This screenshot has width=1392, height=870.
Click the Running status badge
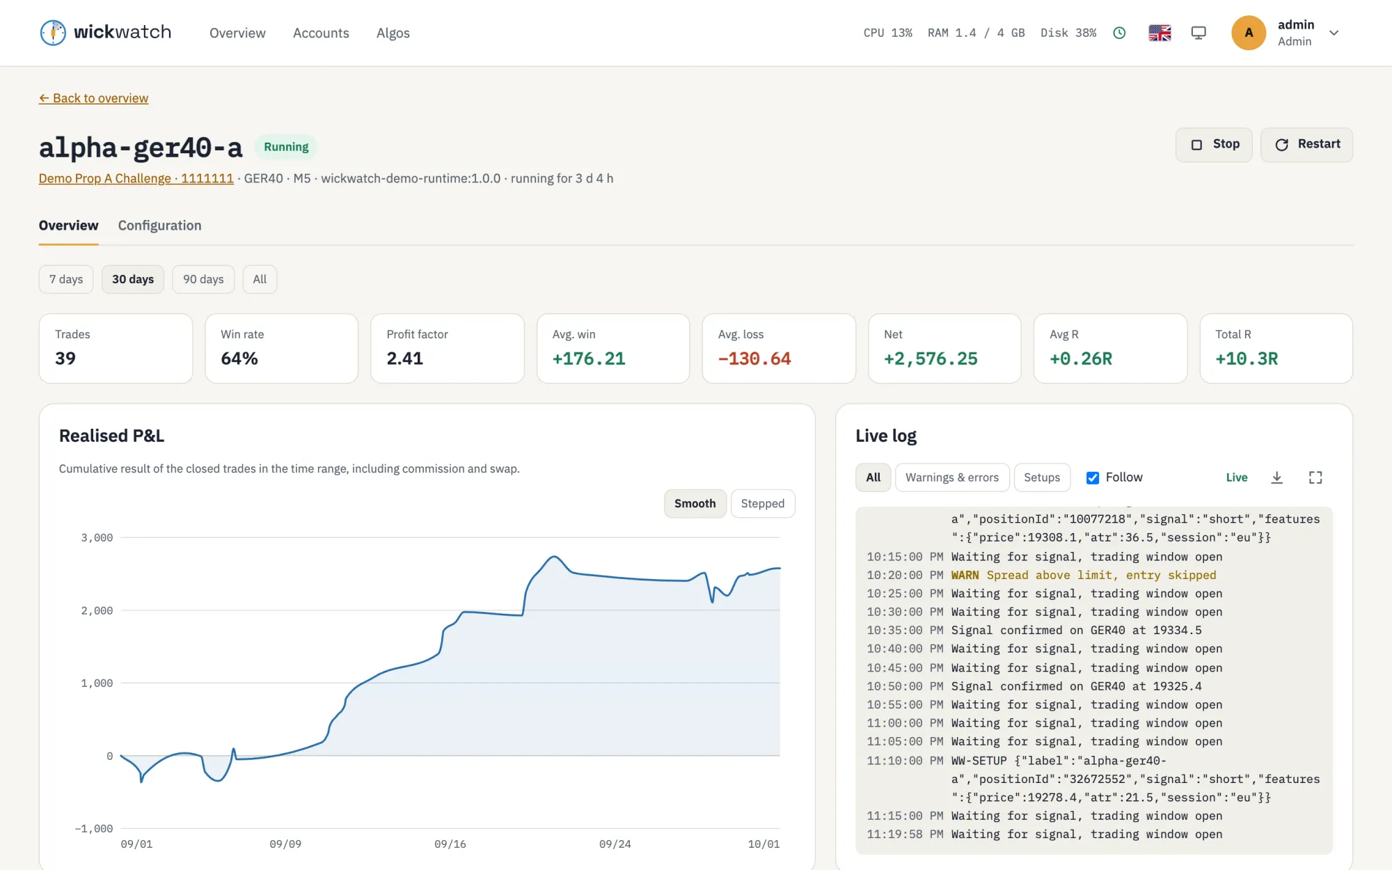pos(286,147)
